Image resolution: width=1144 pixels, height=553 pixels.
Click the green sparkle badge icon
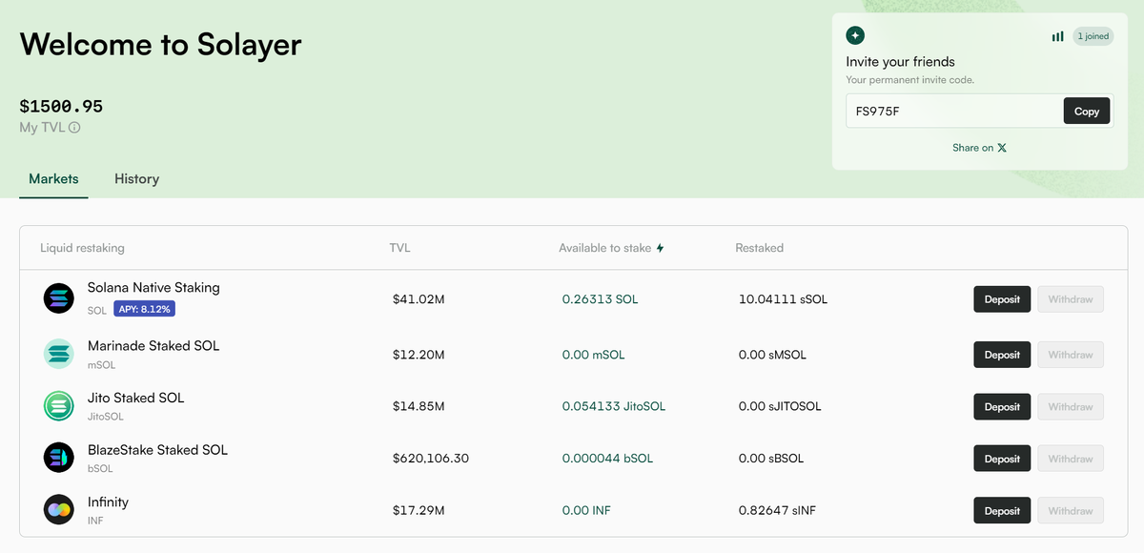click(855, 35)
